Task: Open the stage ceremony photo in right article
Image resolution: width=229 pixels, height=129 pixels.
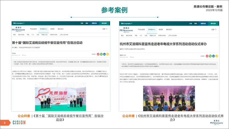Action: [169, 98]
